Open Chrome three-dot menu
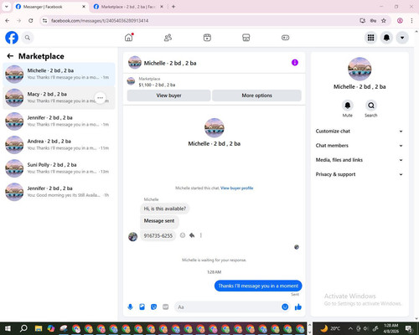This screenshot has width=419, height=335. (x=411, y=20)
